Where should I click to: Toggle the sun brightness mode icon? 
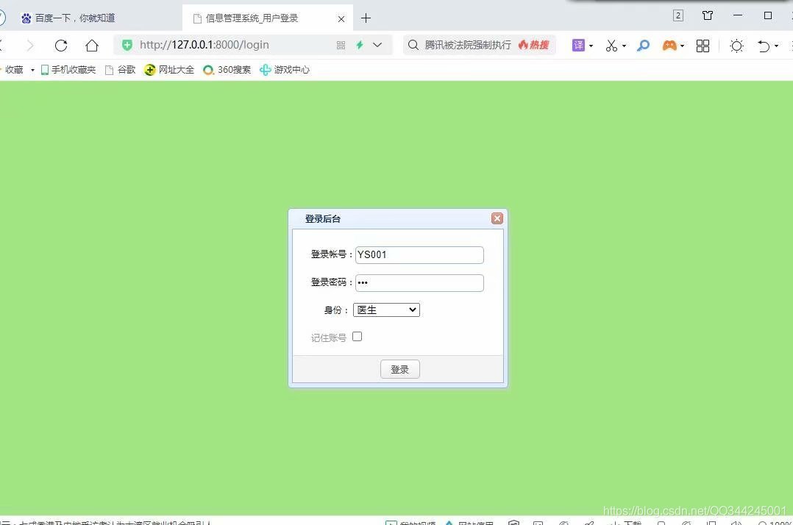pos(736,46)
